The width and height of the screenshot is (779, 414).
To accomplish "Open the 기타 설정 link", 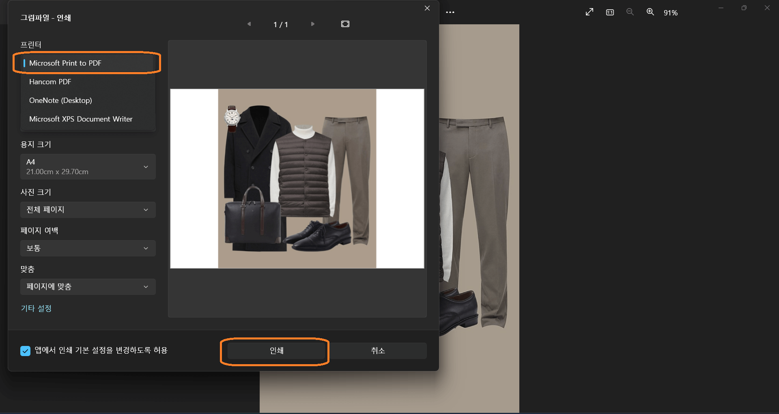I will coord(36,308).
